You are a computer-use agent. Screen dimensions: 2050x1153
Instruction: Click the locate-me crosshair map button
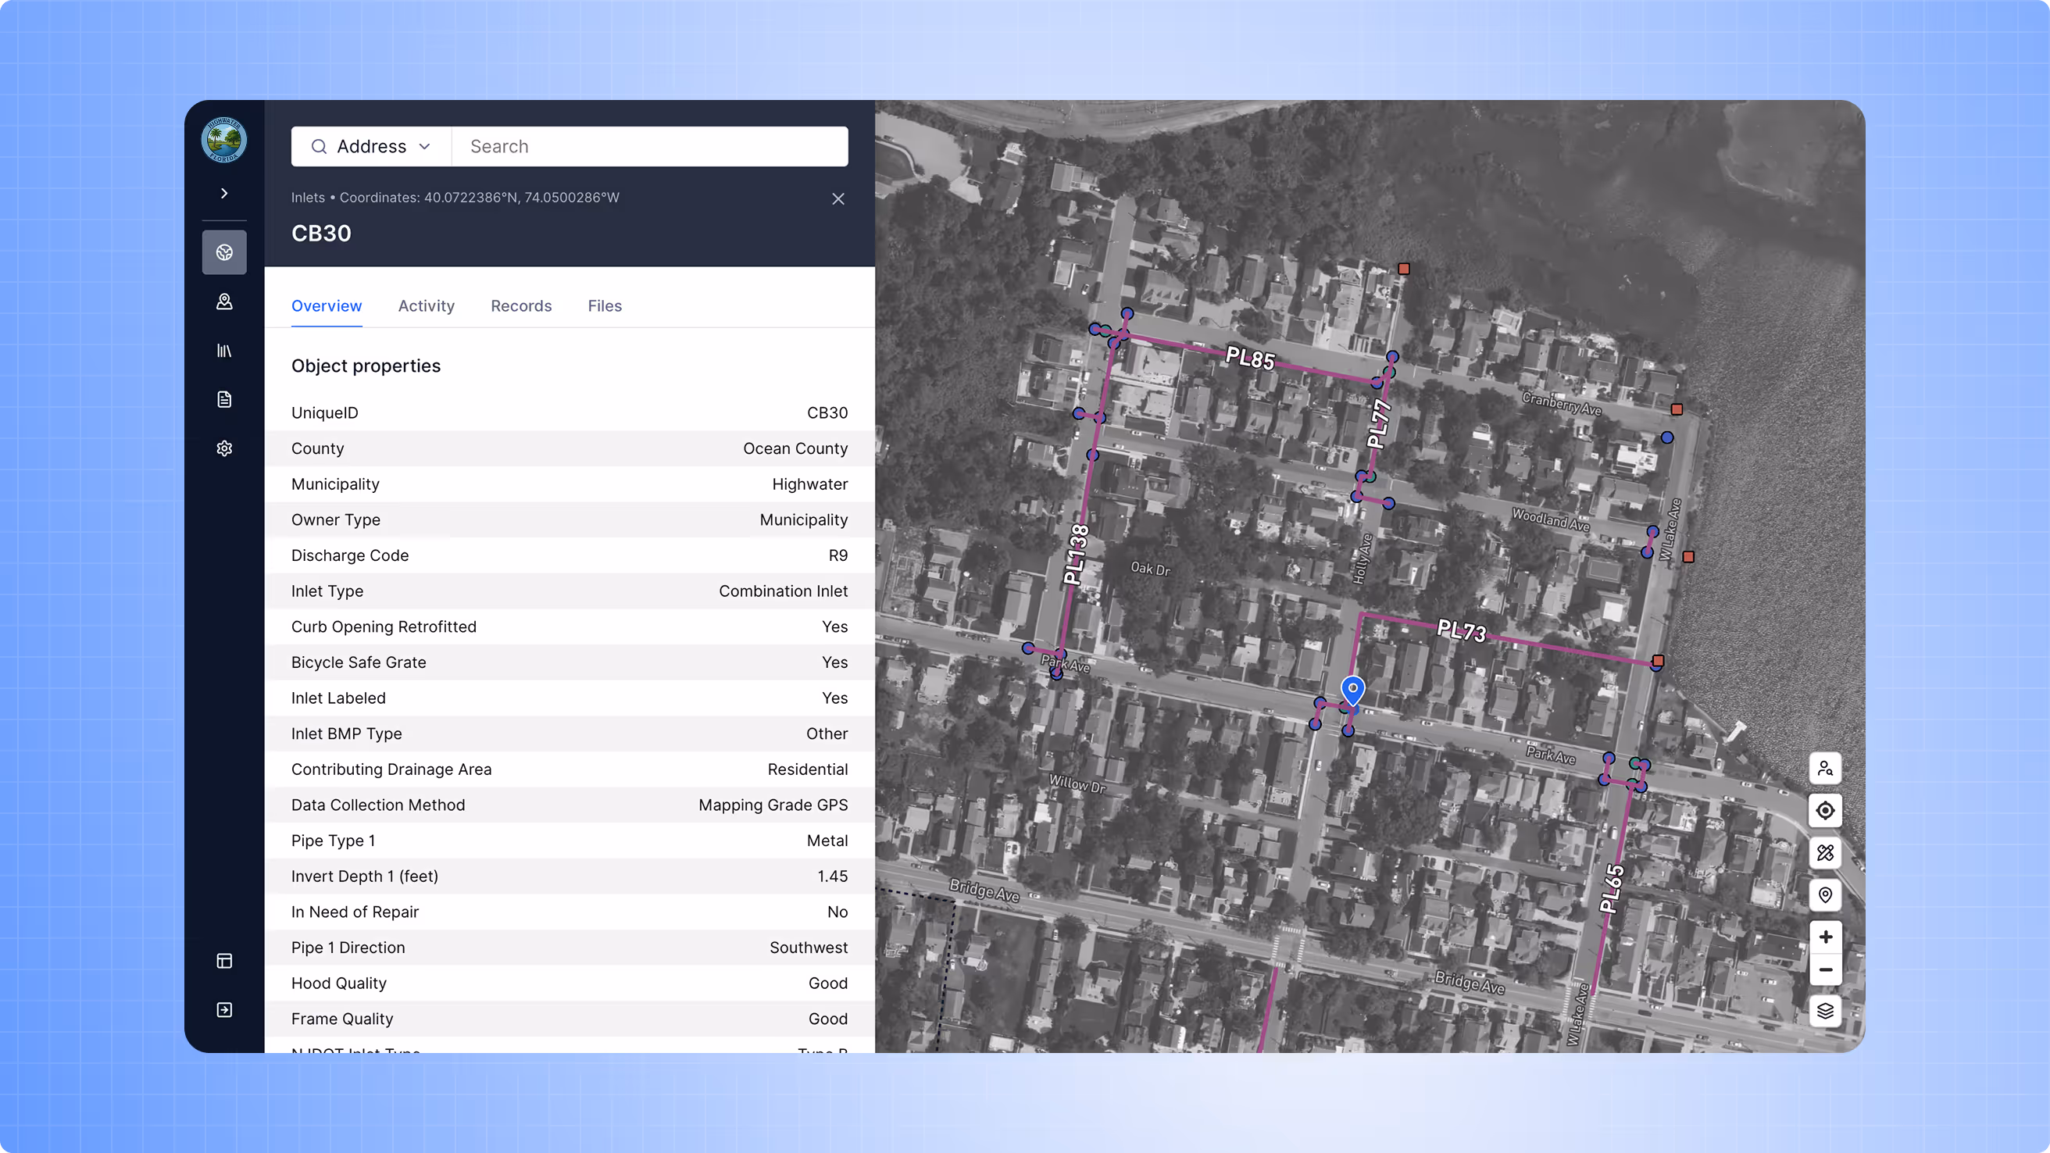point(1825,811)
